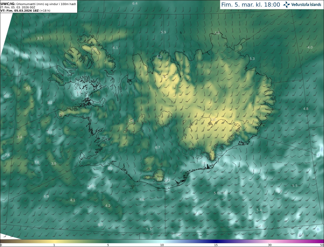Click the Veðurstofa Íslands logo icon
Viewport: 324px width, 247px height.
tap(287, 5)
